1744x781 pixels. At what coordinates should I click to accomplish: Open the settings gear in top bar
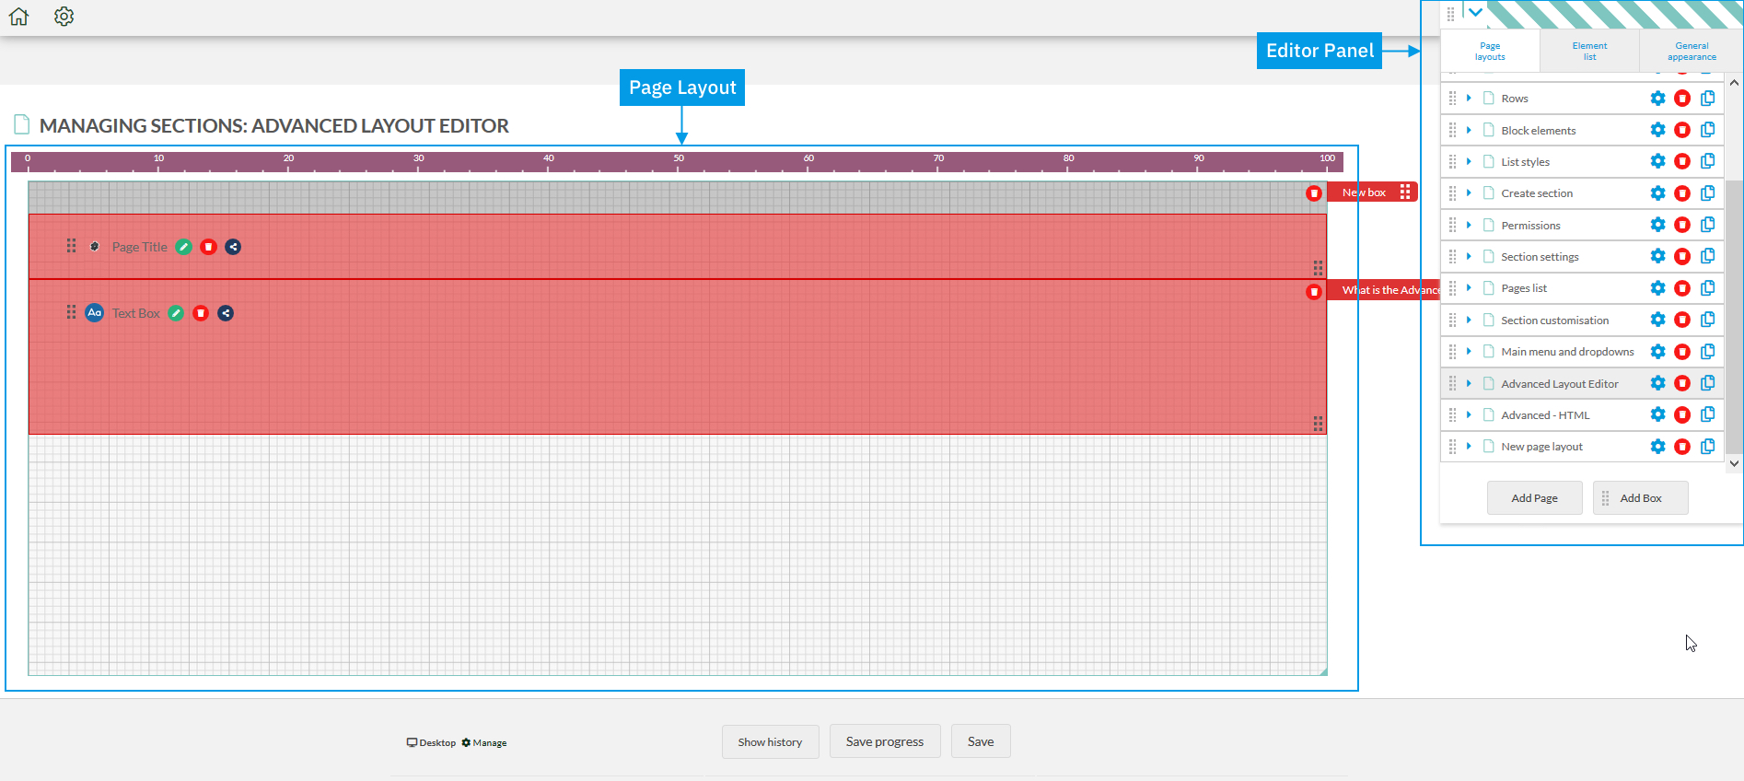click(64, 17)
